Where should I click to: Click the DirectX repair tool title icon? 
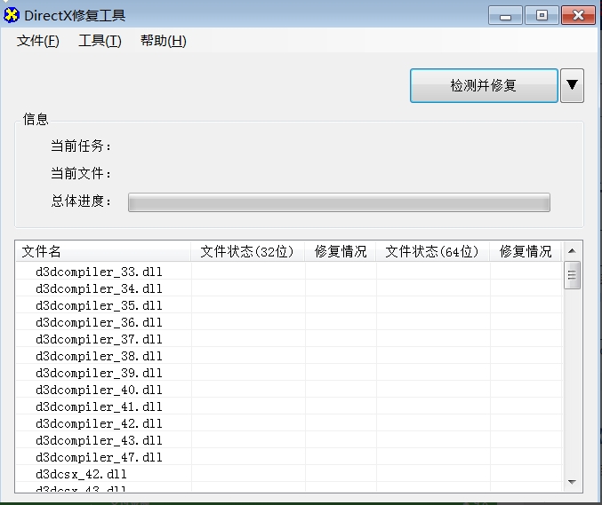(12, 15)
